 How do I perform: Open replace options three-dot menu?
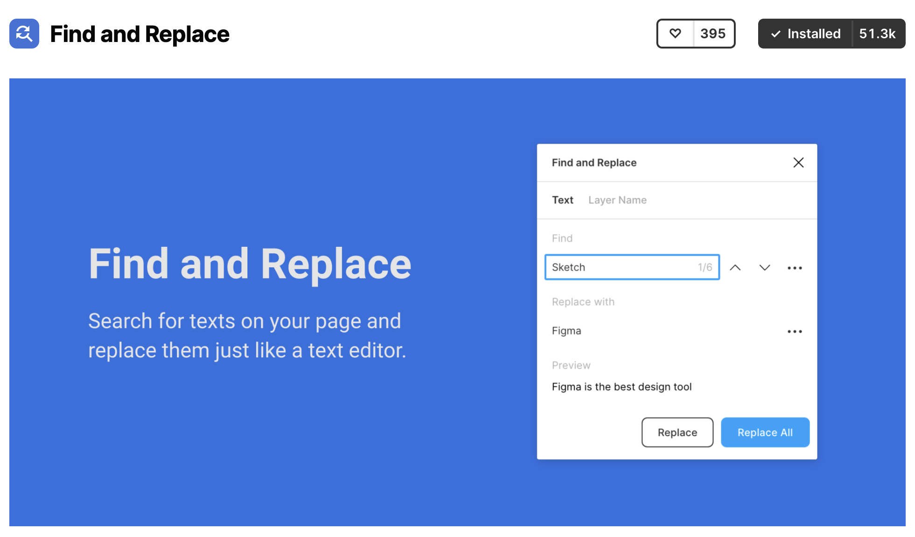[x=795, y=331]
